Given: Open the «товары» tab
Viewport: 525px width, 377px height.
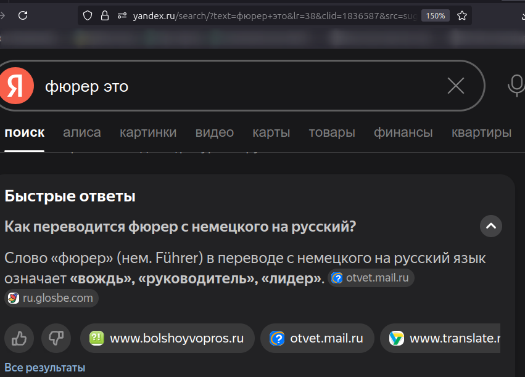Looking at the screenshot, I should tap(332, 132).
